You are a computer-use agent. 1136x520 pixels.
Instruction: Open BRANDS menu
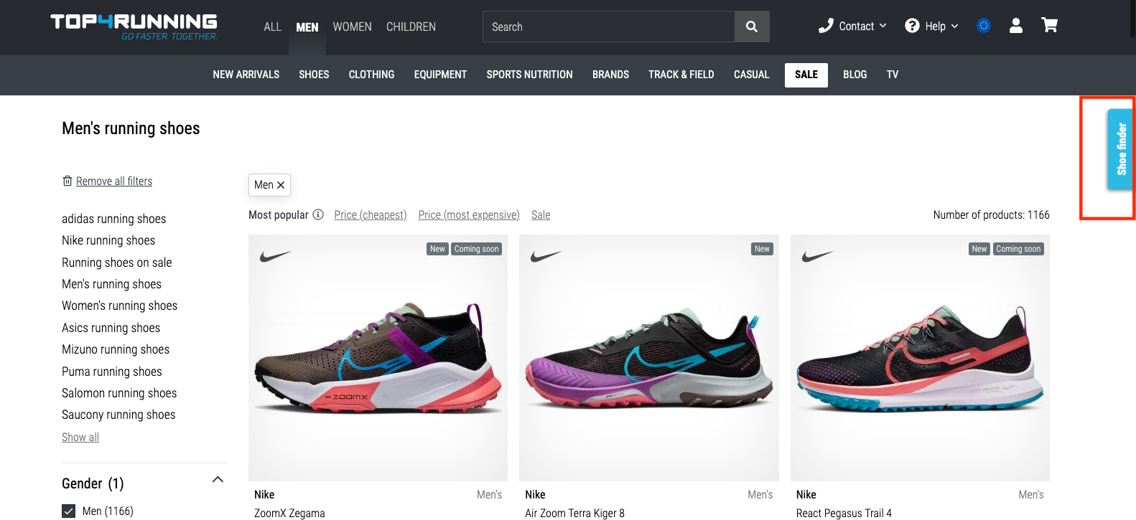coord(610,75)
